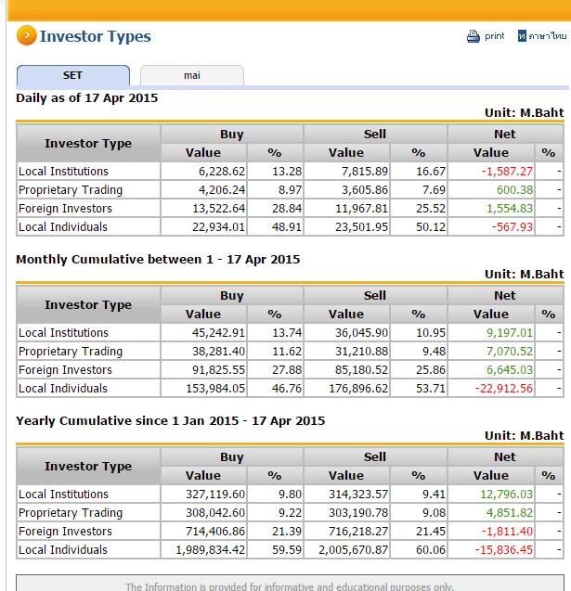
Task: Click the print text link
Action: pyautogui.click(x=495, y=36)
